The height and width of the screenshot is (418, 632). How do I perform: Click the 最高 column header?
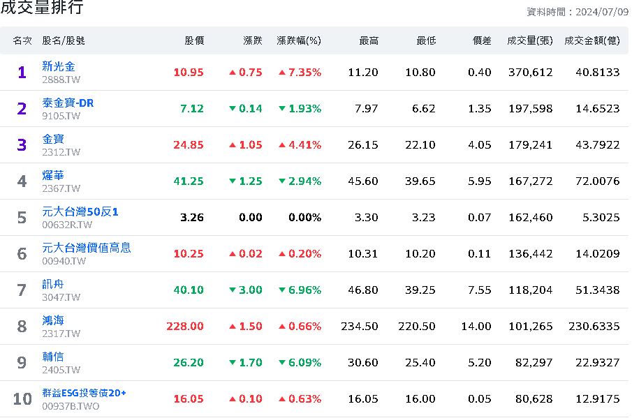point(369,40)
